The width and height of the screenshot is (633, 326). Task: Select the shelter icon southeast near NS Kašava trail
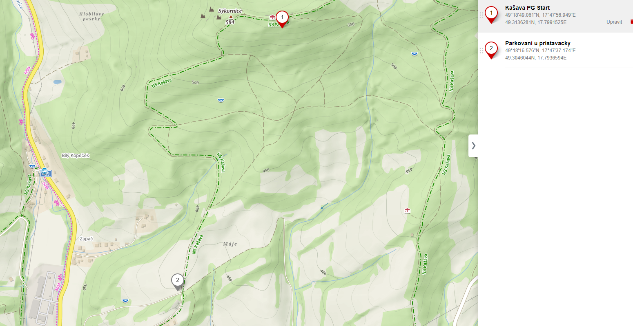407,211
